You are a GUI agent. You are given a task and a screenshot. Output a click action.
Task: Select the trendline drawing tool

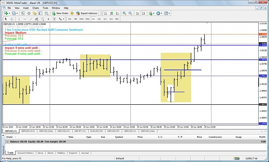31,19
